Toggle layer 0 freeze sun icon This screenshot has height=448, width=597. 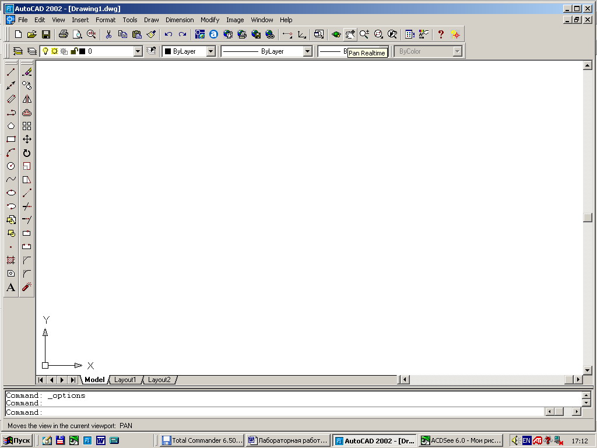coord(54,51)
